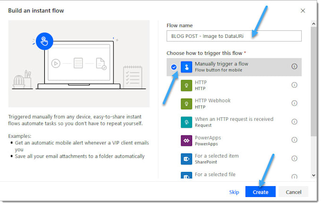The width and height of the screenshot is (321, 205).
Task: Show info for HTTP Webhook trigger
Action: pos(294,103)
